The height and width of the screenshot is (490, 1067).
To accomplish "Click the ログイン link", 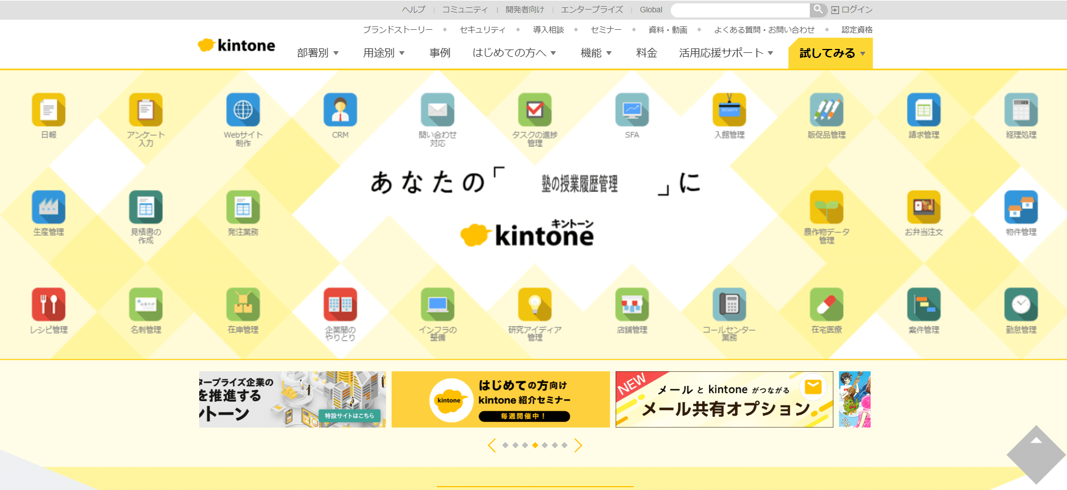I will tap(852, 10).
